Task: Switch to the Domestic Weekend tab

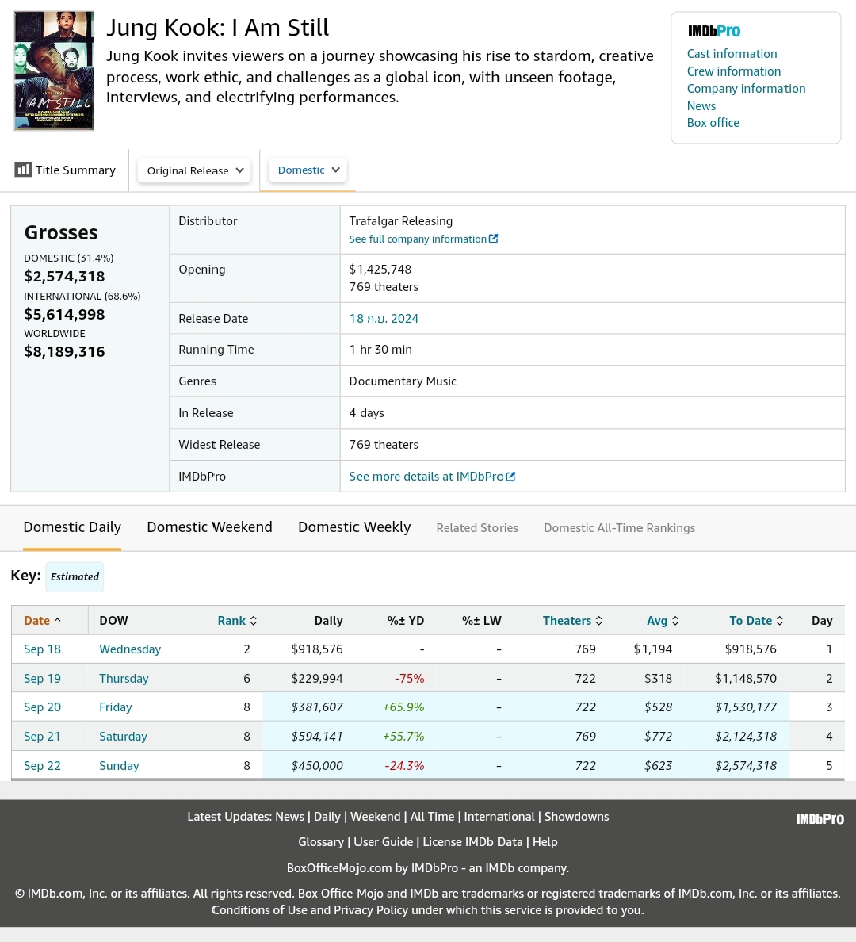Action: point(210,527)
